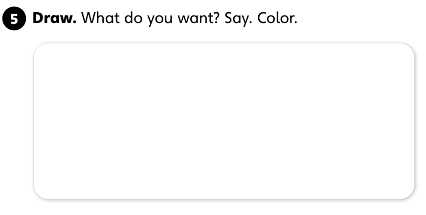Viewport: 426px width, 215px height.
Task: Click the top edge of the drawing box
Action: [x=224, y=43]
